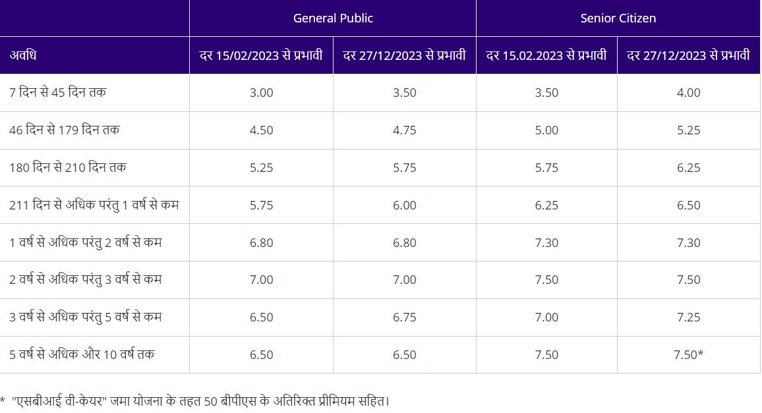This screenshot has width=762, height=413.
Task: Click the 6.00 rate in 211 दिन row
Action: [x=405, y=206]
